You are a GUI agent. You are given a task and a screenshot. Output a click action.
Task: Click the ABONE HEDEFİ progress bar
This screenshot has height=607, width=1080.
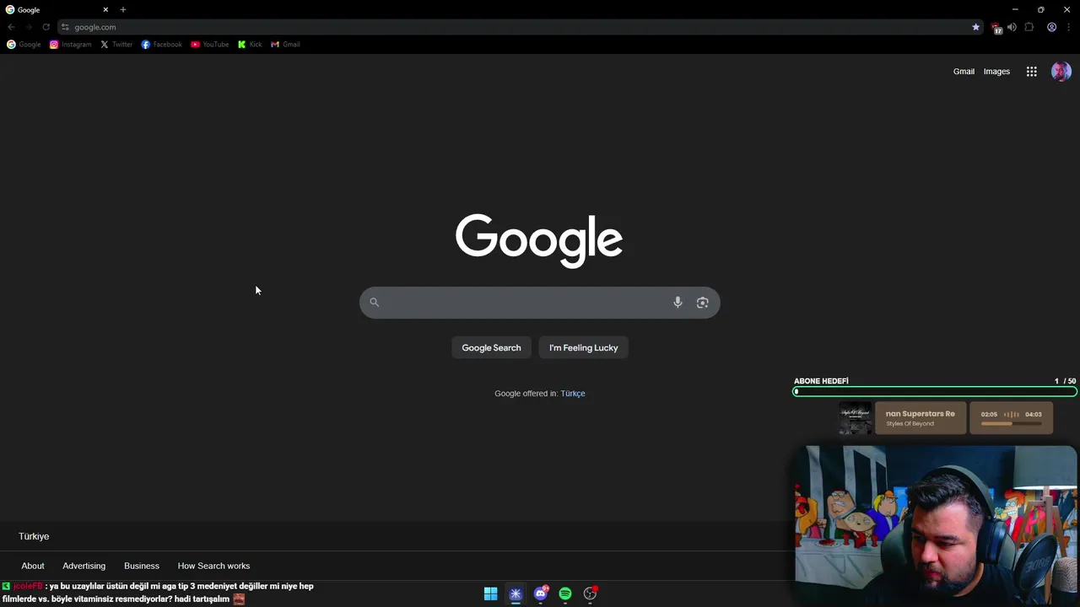(x=935, y=392)
